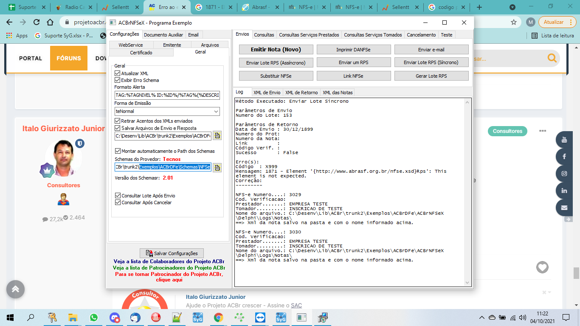Click the folder browse icon beside the save-files path
The image size is (580, 326).
coord(217,136)
